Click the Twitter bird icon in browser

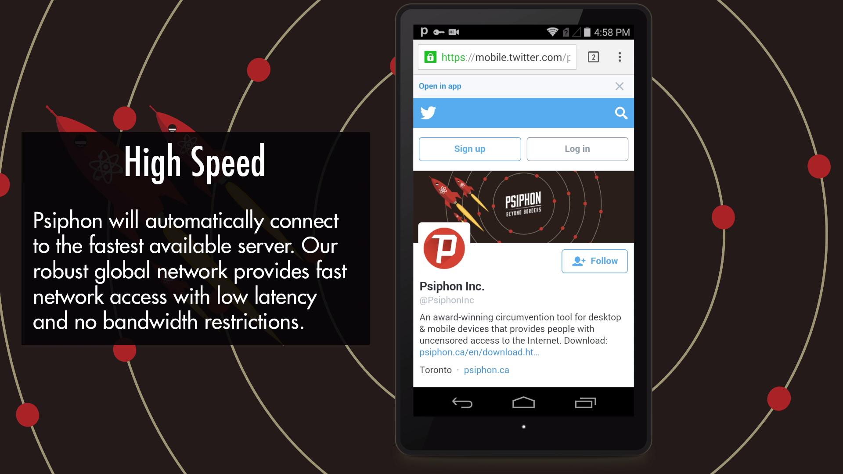point(429,113)
